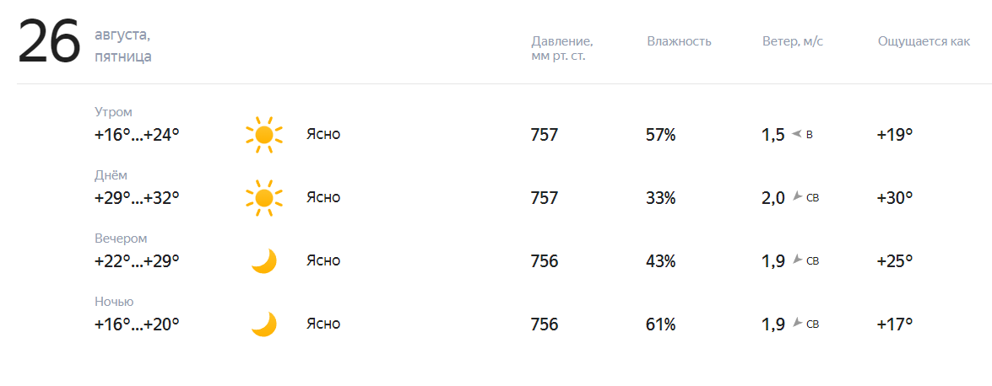Click the daytime temperature +29°...+32°
The height and width of the screenshot is (386, 992).
(138, 198)
